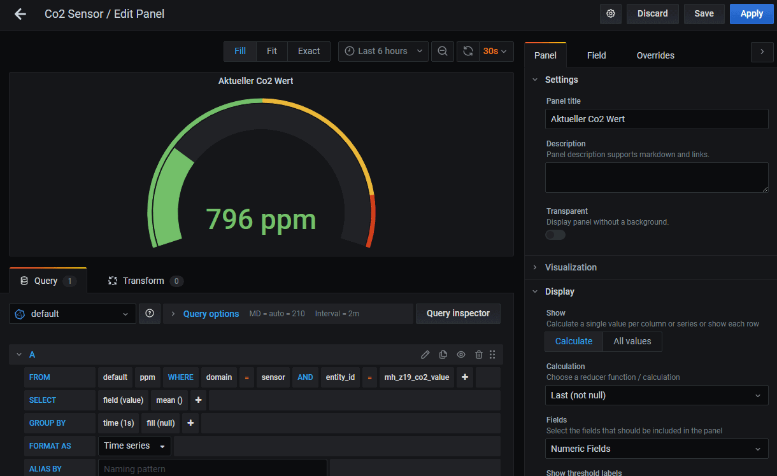The width and height of the screenshot is (777, 476).
Task: Duplicate query A with copy icon
Action: click(443, 354)
